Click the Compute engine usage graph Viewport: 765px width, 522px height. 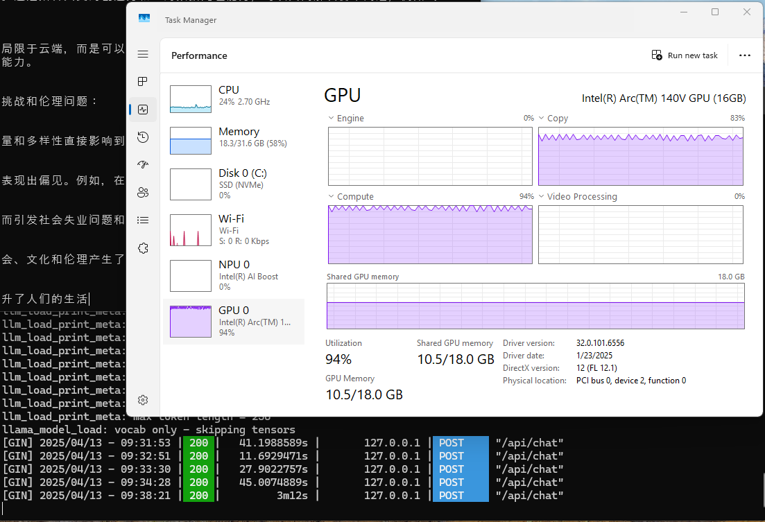pos(430,234)
